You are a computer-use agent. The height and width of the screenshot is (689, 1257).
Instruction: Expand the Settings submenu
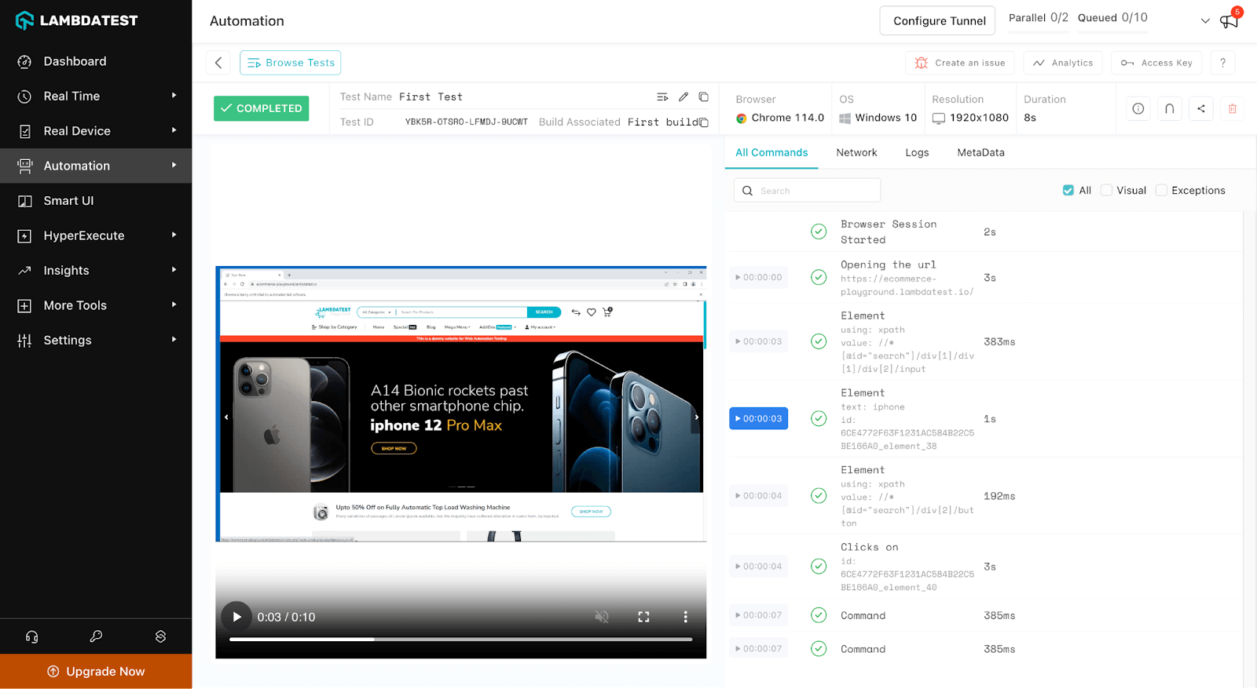click(x=174, y=340)
